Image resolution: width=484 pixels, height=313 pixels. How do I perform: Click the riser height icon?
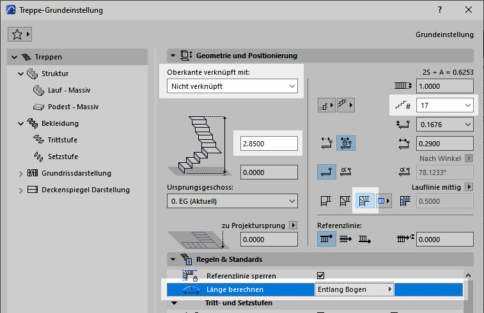[x=403, y=125]
